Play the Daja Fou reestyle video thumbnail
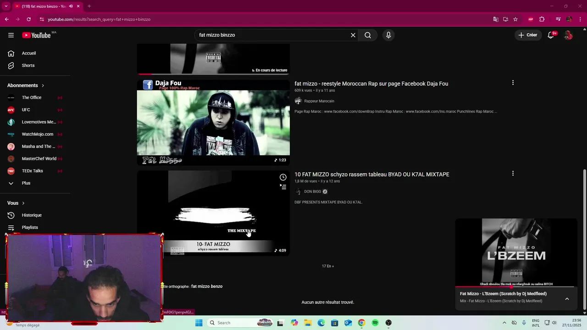Viewport: 587px width, 330px height. (213, 122)
